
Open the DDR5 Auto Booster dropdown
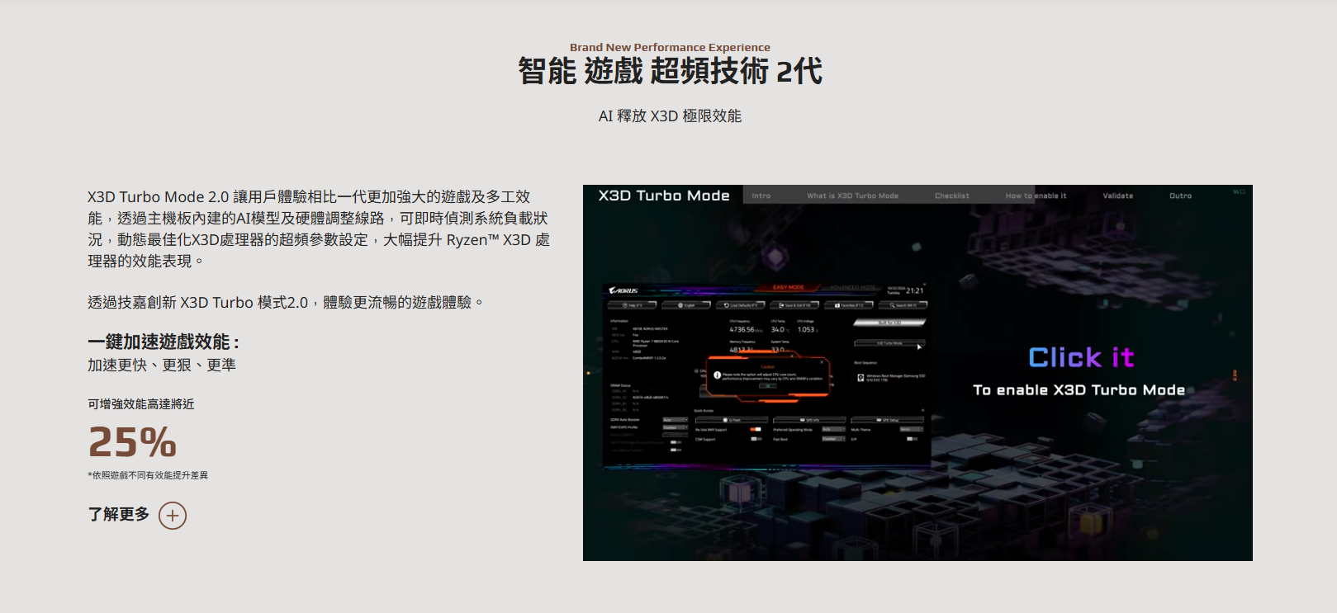[675, 420]
